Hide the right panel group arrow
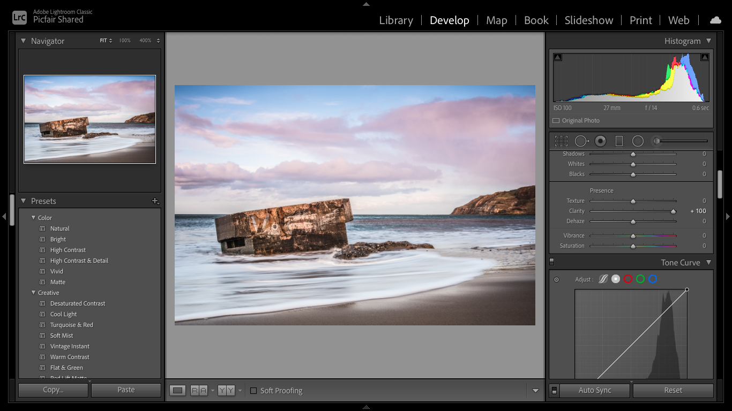This screenshot has width=732, height=411. 728,216
